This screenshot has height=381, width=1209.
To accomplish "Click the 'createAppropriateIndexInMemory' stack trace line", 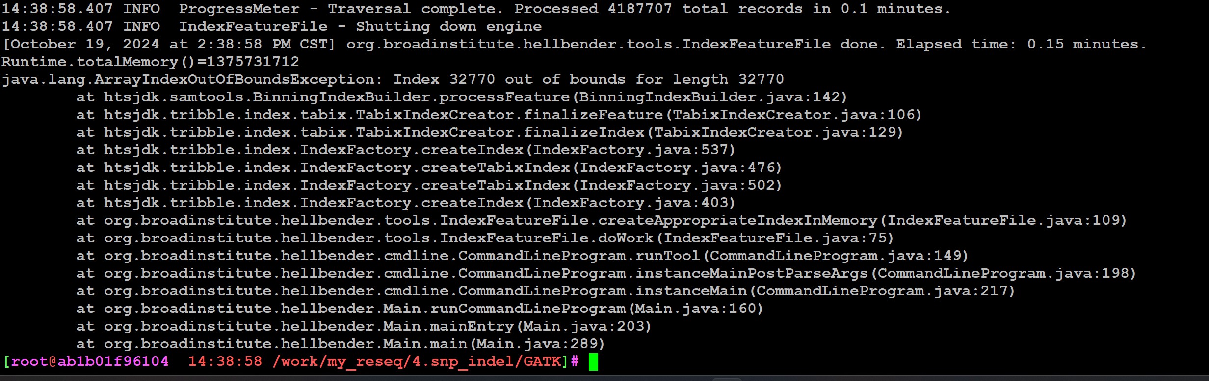I will click(602, 220).
